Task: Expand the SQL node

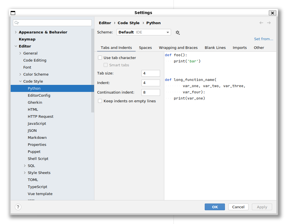Action: point(25,166)
